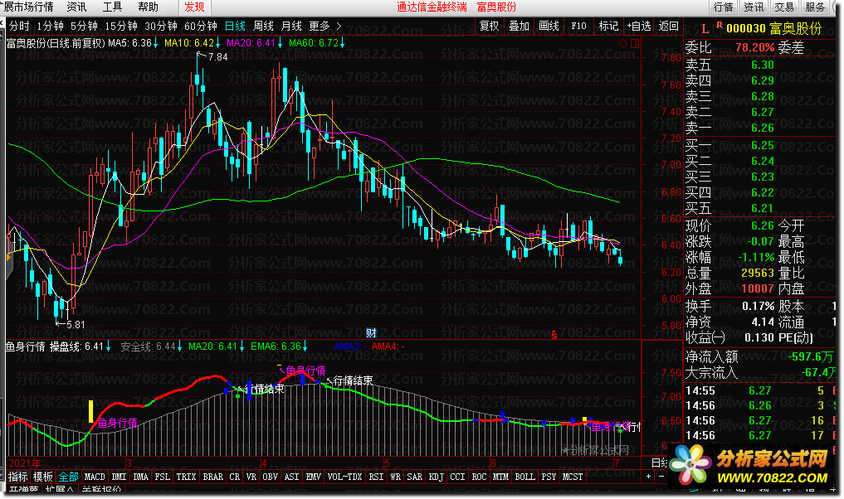This screenshot has width=844, height=499.
Task: Switch the indicator panel to DMI
Action: coord(119,477)
